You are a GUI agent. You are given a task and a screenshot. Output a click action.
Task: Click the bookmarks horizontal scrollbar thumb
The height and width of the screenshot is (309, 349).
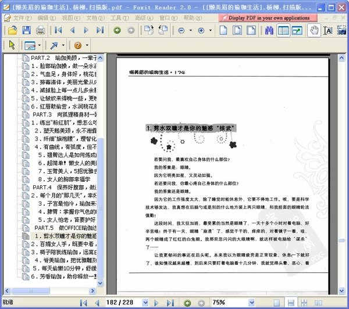[31, 291]
